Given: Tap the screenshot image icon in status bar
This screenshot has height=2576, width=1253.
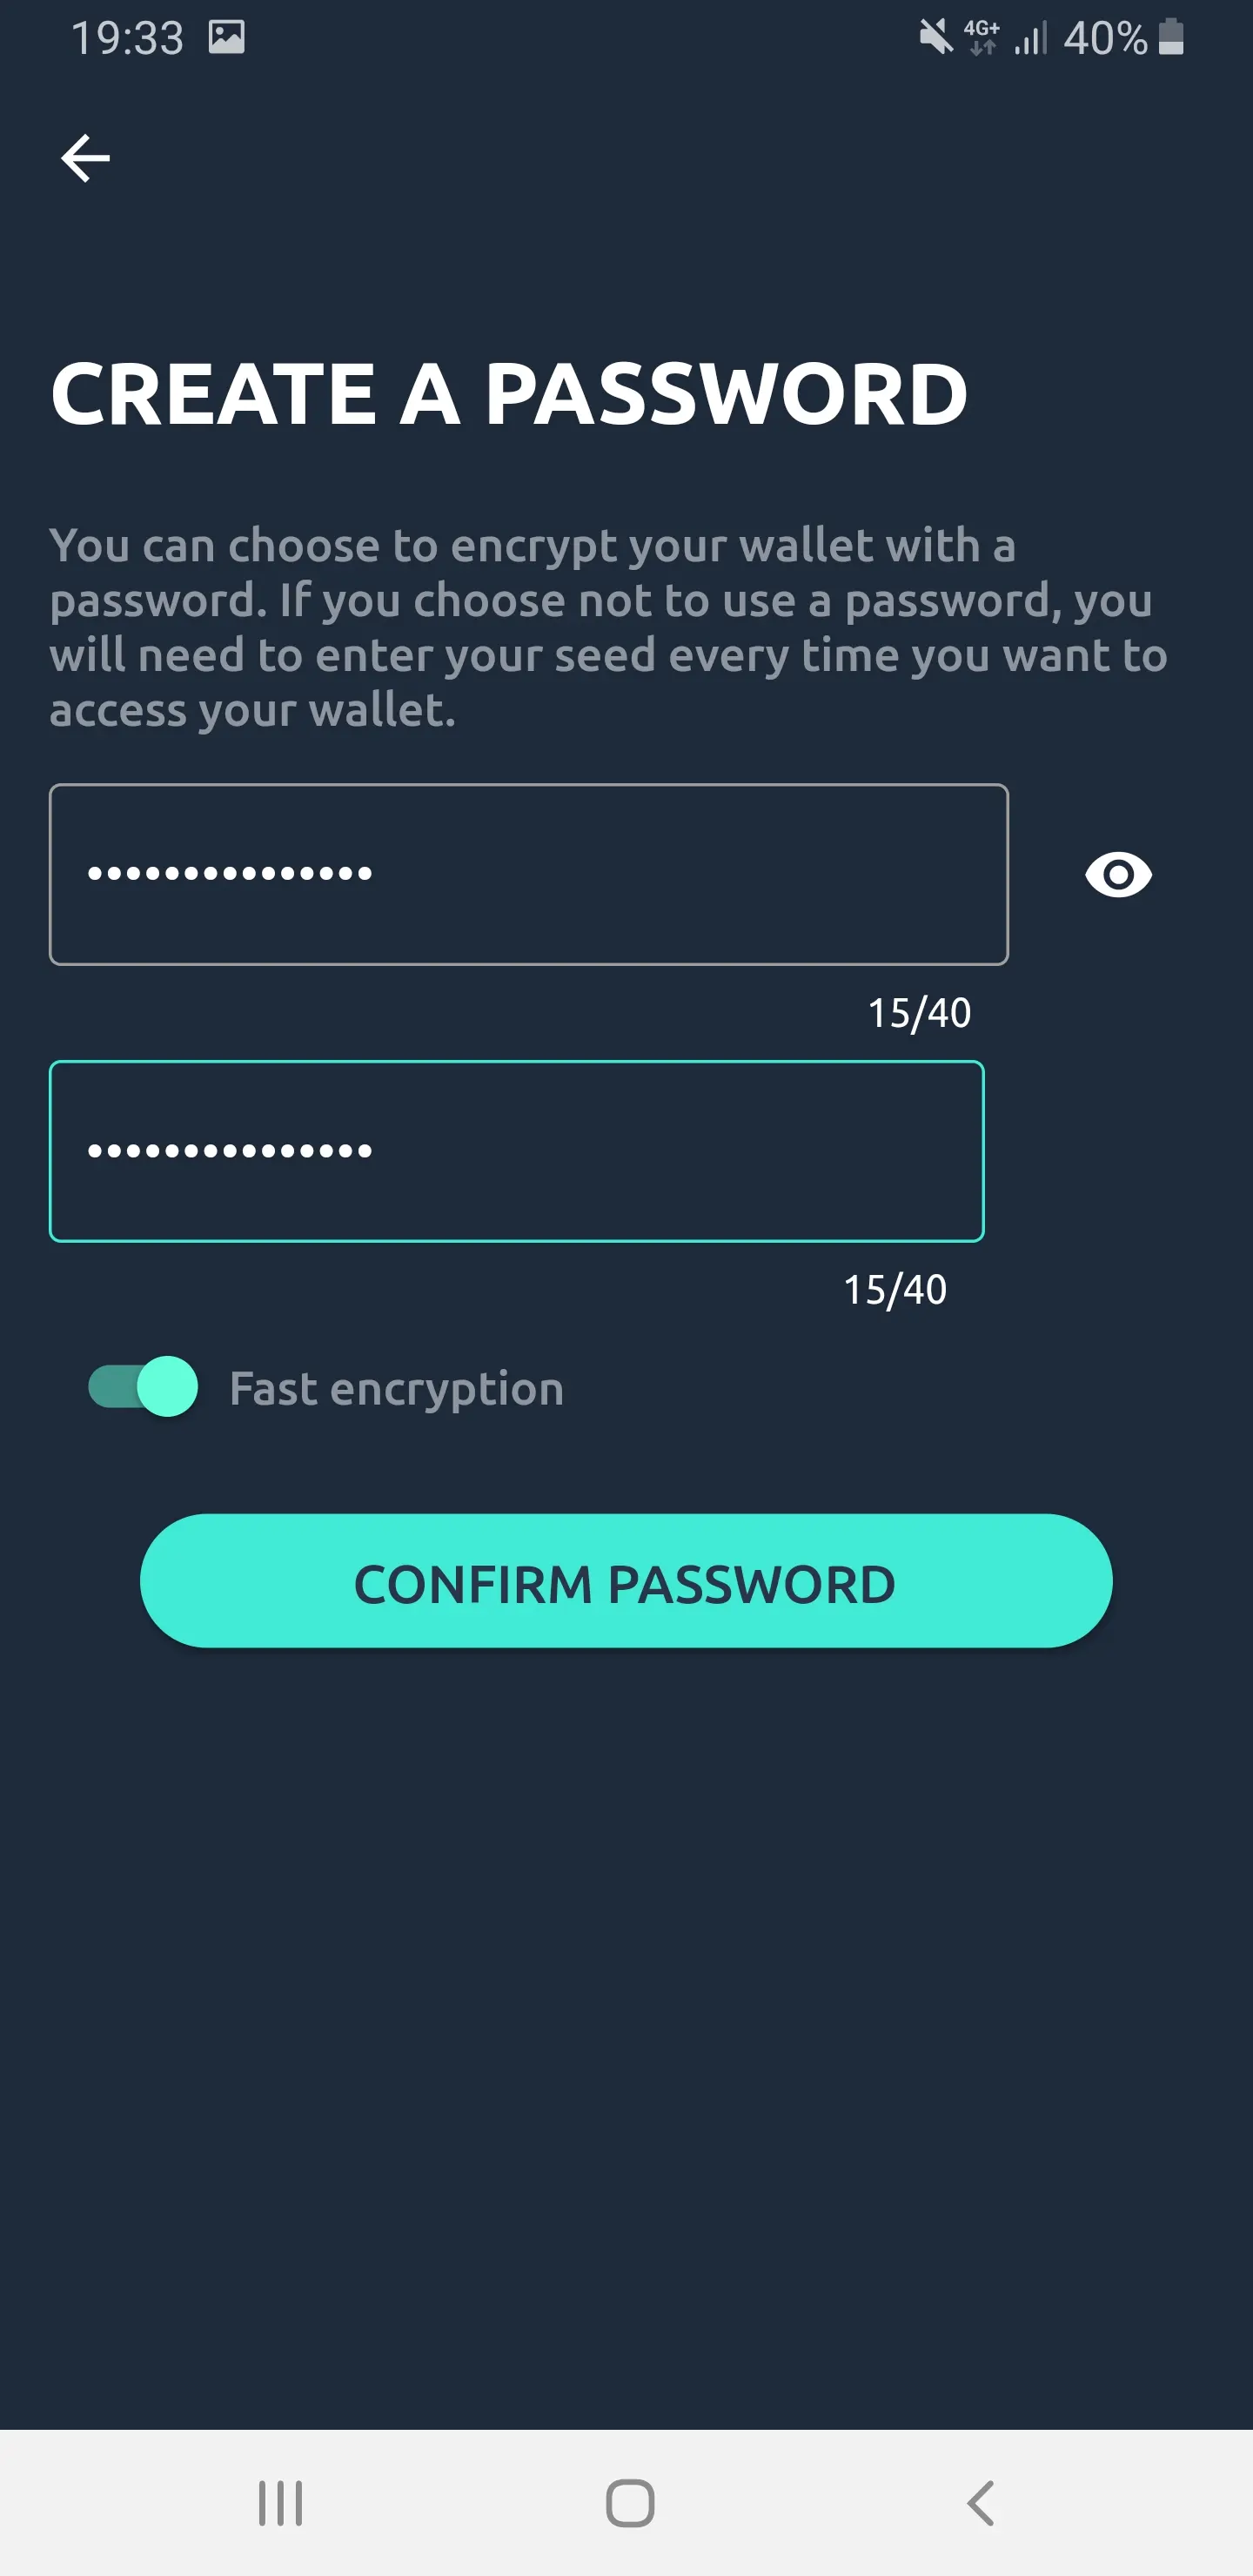Looking at the screenshot, I should [x=228, y=38].
